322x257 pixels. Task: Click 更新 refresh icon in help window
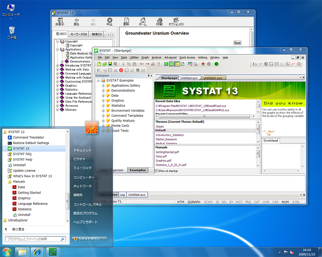tap(126, 22)
